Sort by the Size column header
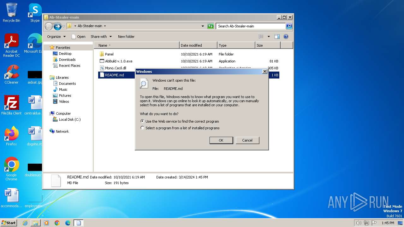This screenshot has width=404, height=227. 268,45
